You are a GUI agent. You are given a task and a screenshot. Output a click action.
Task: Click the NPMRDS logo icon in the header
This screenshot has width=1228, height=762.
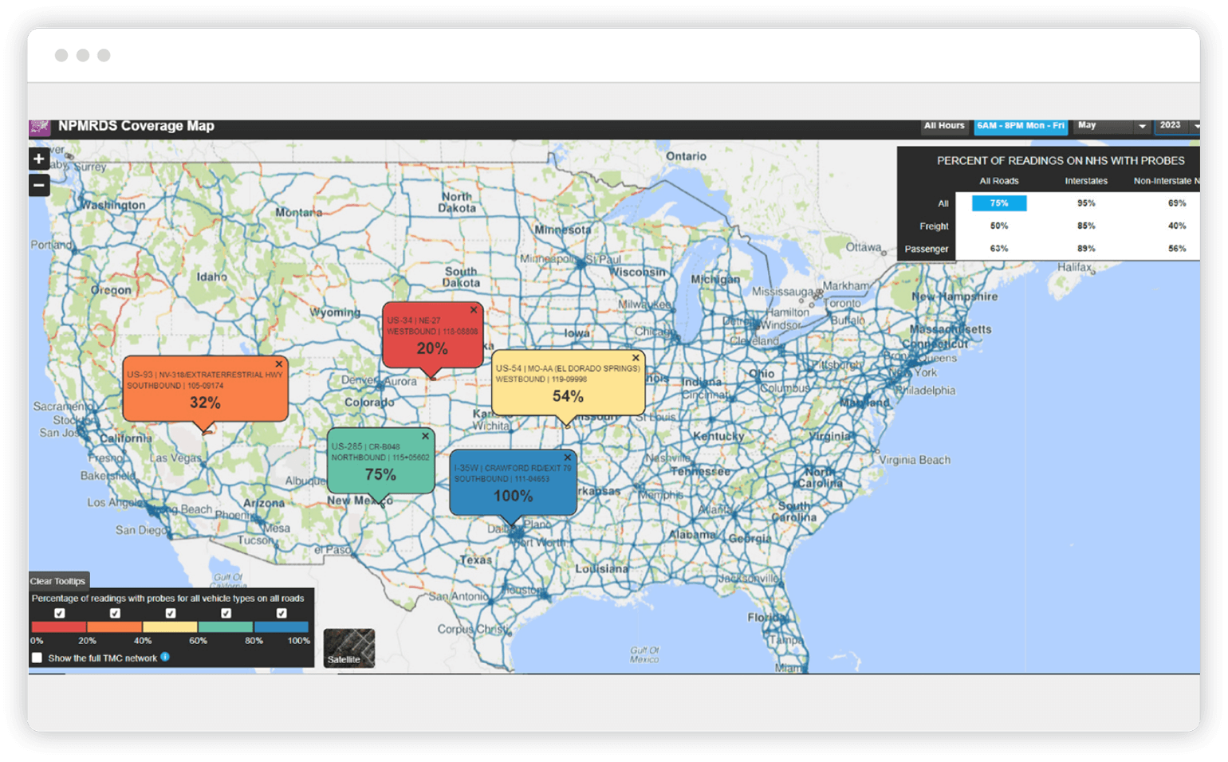tap(38, 126)
